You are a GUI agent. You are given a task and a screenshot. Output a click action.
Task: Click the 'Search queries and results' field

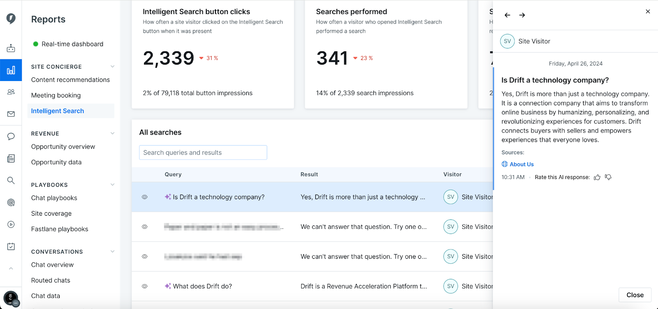(203, 153)
